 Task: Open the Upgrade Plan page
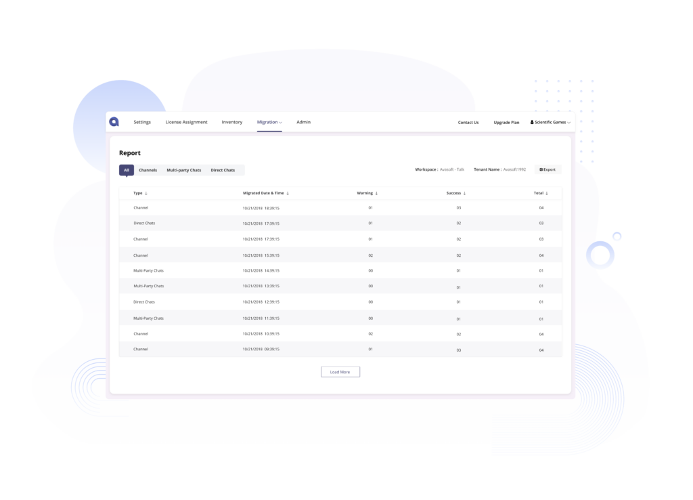point(506,122)
